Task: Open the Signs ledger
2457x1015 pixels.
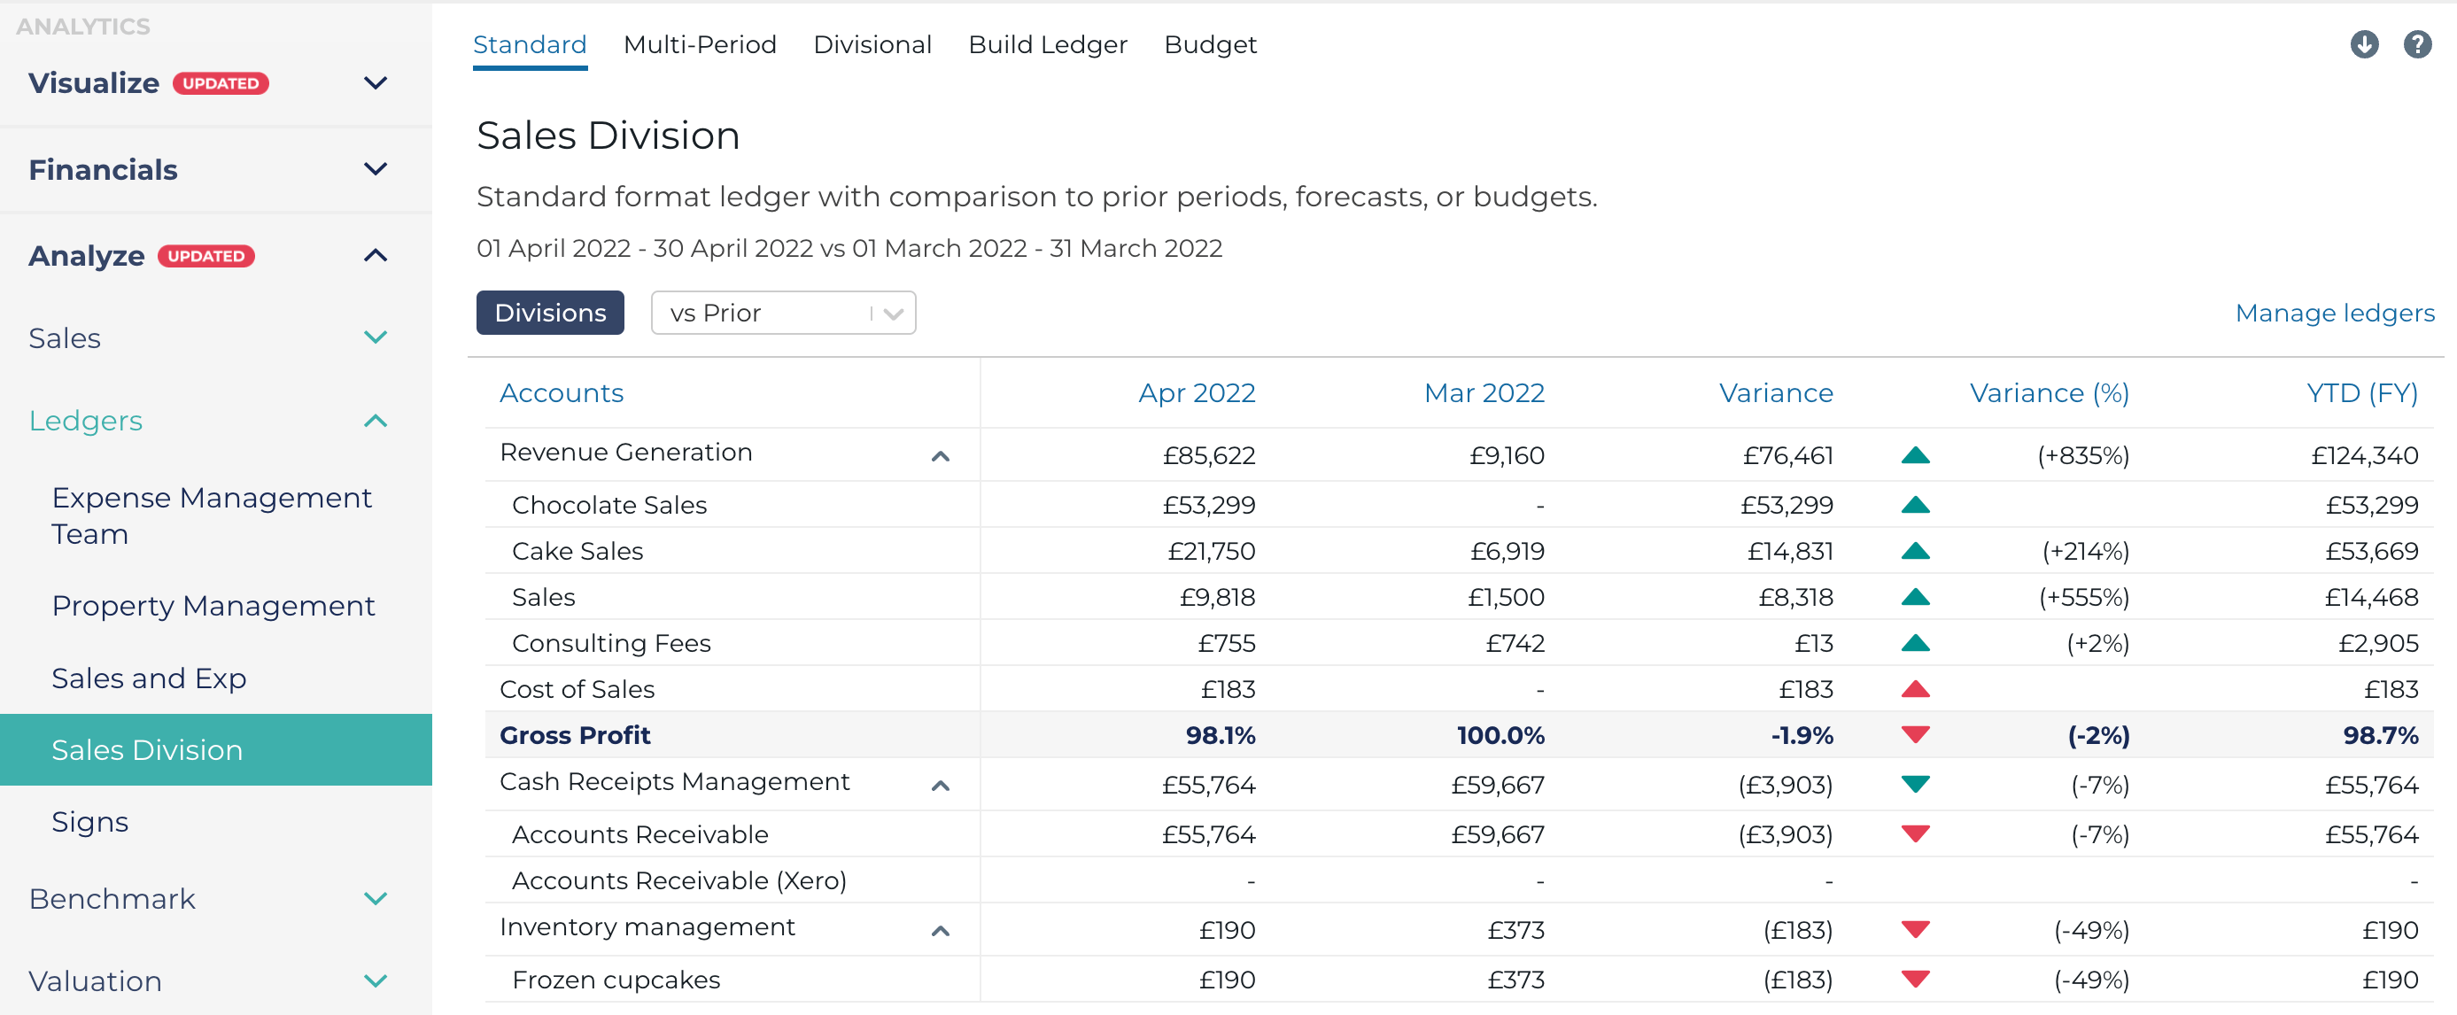Action: click(89, 821)
